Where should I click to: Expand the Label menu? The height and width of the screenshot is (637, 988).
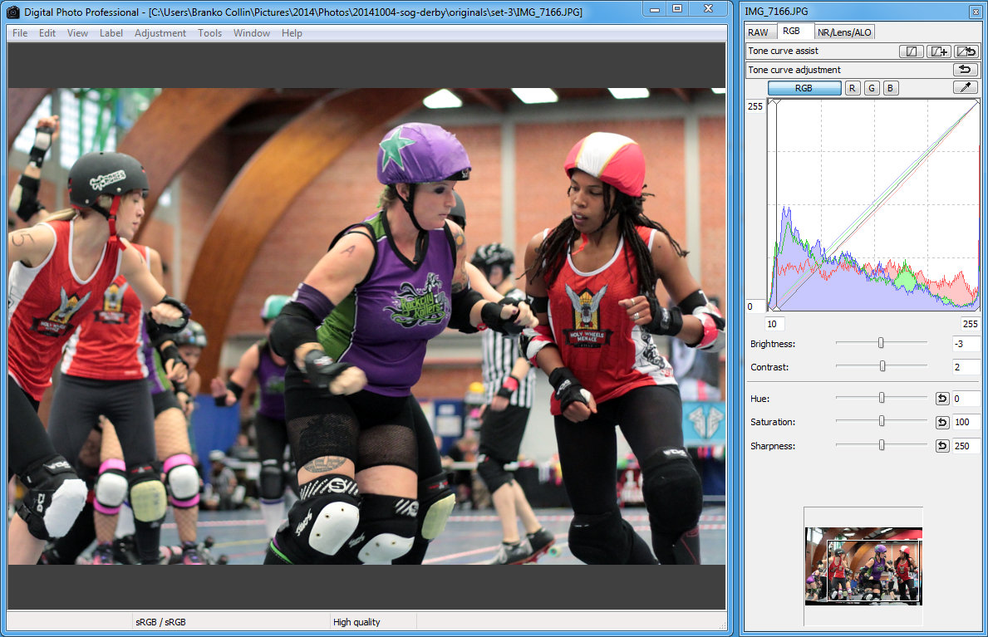click(x=111, y=33)
